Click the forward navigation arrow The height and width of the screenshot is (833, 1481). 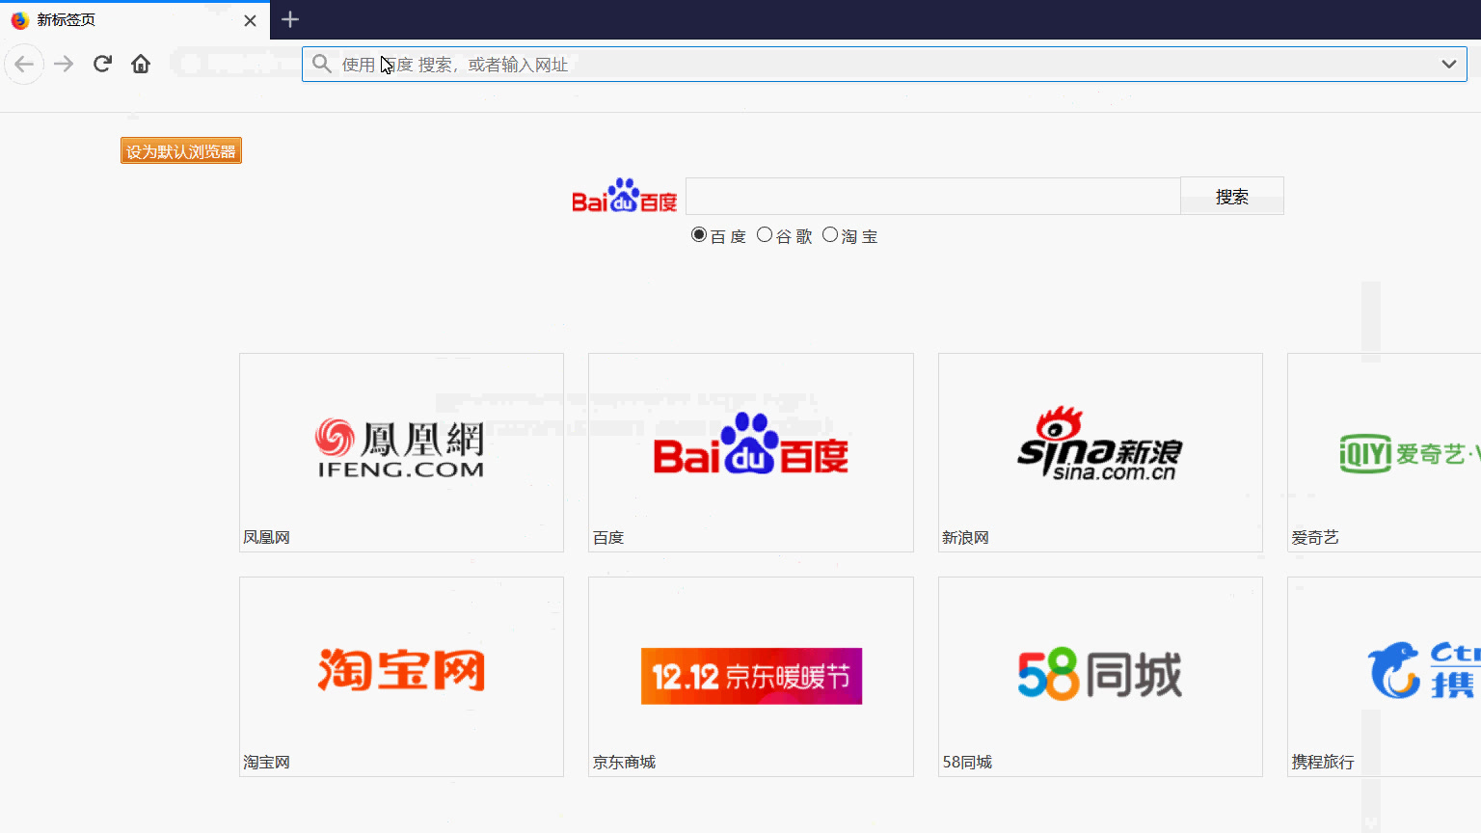(x=64, y=65)
